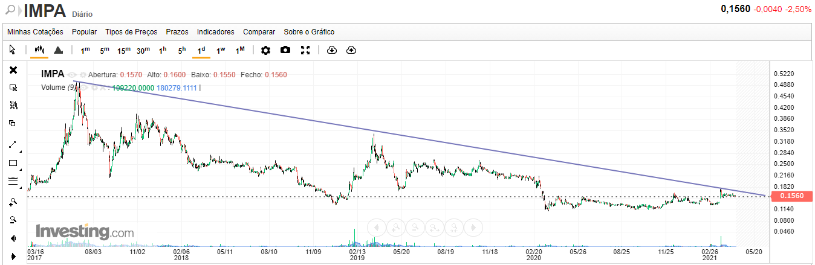Click the overlapping squares icon in sidebar
Viewport: 815px width, 265px height.
[x=13, y=124]
